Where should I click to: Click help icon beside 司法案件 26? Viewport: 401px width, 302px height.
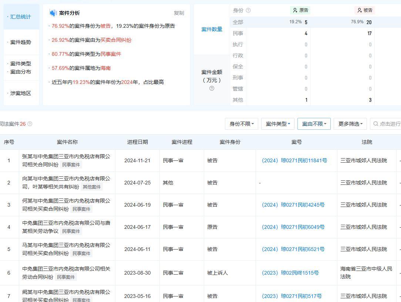(x=30, y=124)
